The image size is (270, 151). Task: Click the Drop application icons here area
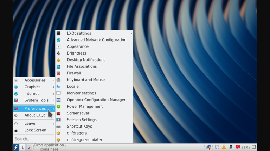pyautogui.click(x=49, y=147)
